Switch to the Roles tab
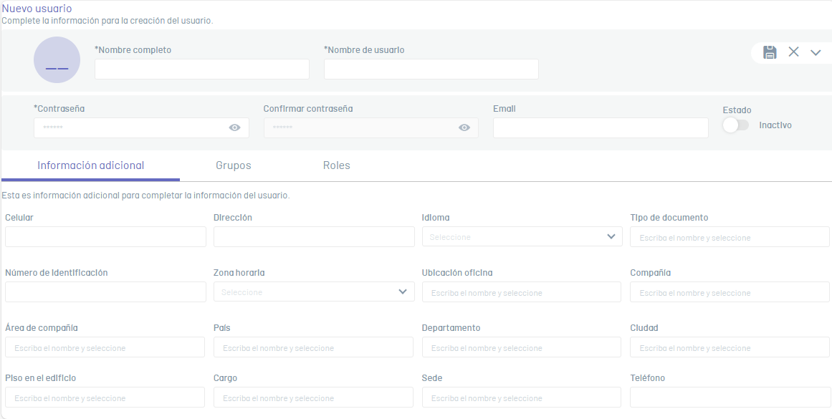Screen dimensions: 832x419 [x=336, y=165]
